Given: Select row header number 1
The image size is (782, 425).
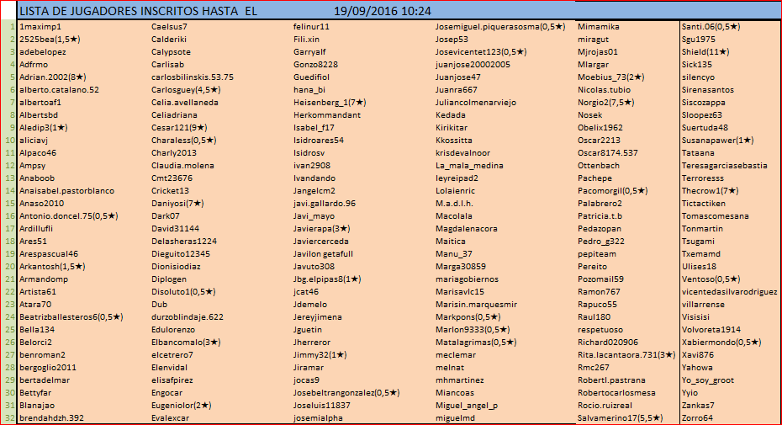Looking at the screenshot, I should (x=8, y=27).
